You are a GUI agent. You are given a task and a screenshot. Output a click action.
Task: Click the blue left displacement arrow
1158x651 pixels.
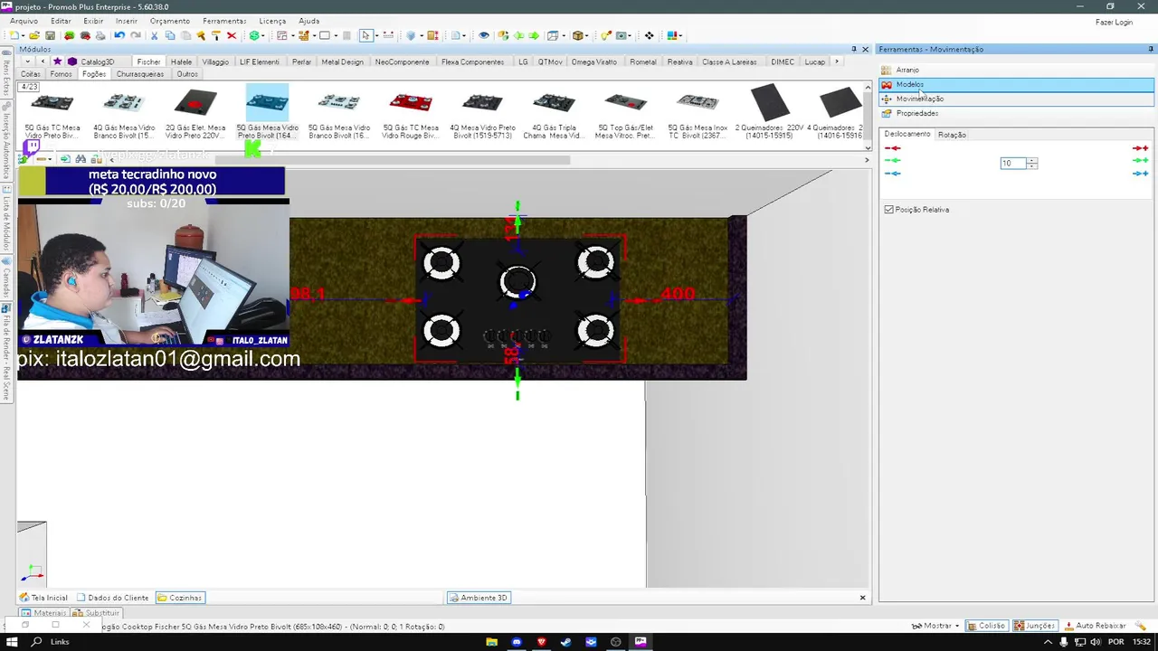[893, 174]
